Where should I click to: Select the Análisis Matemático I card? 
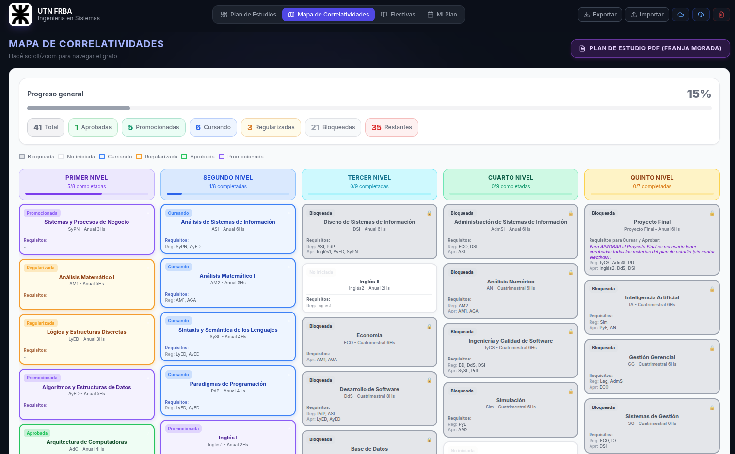(x=87, y=284)
